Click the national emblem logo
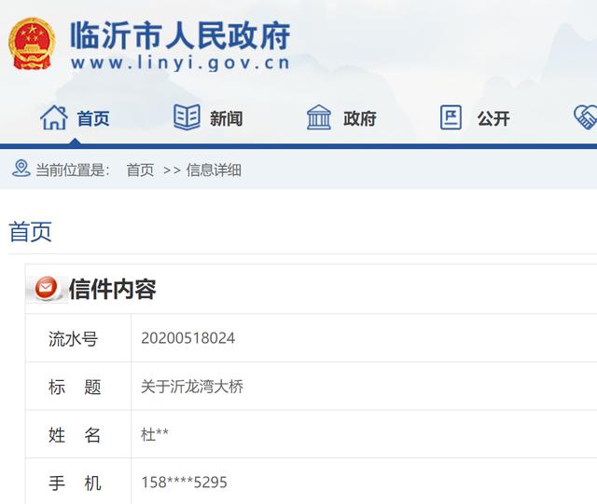This screenshot has height=504, width=597. coord(32,44)
